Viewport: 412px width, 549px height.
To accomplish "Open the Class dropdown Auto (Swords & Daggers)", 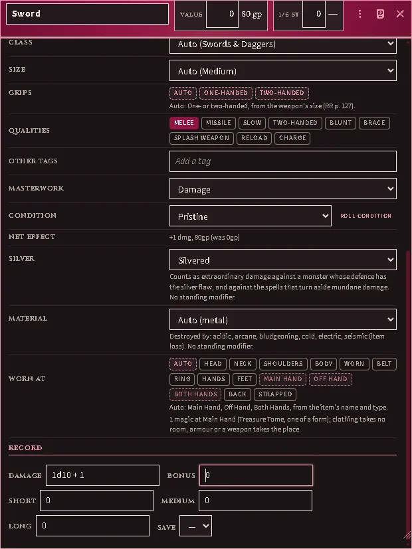I will 283,44.
